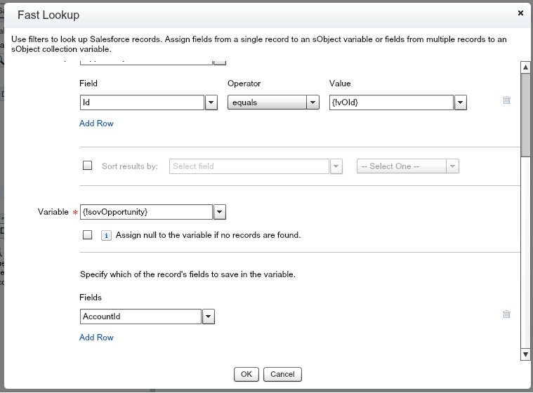
Task: Click the {!sovOpportunity} variable input box
Action: click(146, 211)
